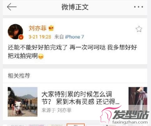
Task: Favorite the post with the star icon
Action: 139,29
